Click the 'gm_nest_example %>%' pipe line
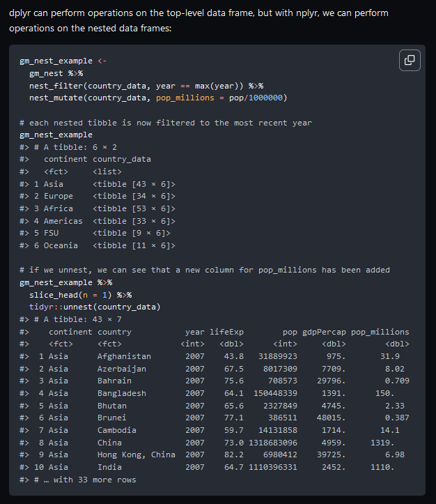The image size is (436, 504). coord(65,282)
